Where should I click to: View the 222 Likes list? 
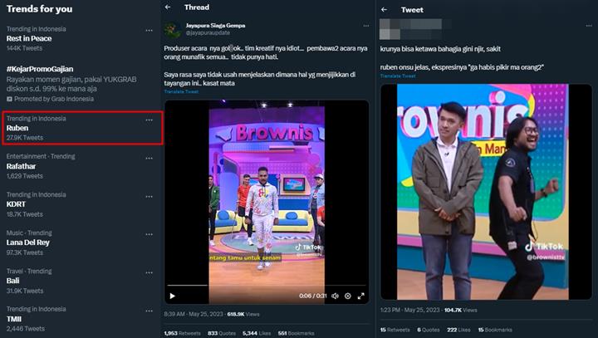[458, 330]
